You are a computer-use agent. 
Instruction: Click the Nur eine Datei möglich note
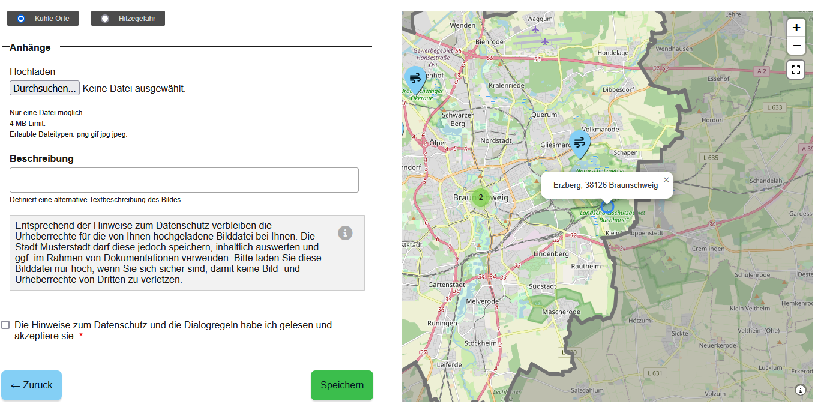(x=47, y=113)
